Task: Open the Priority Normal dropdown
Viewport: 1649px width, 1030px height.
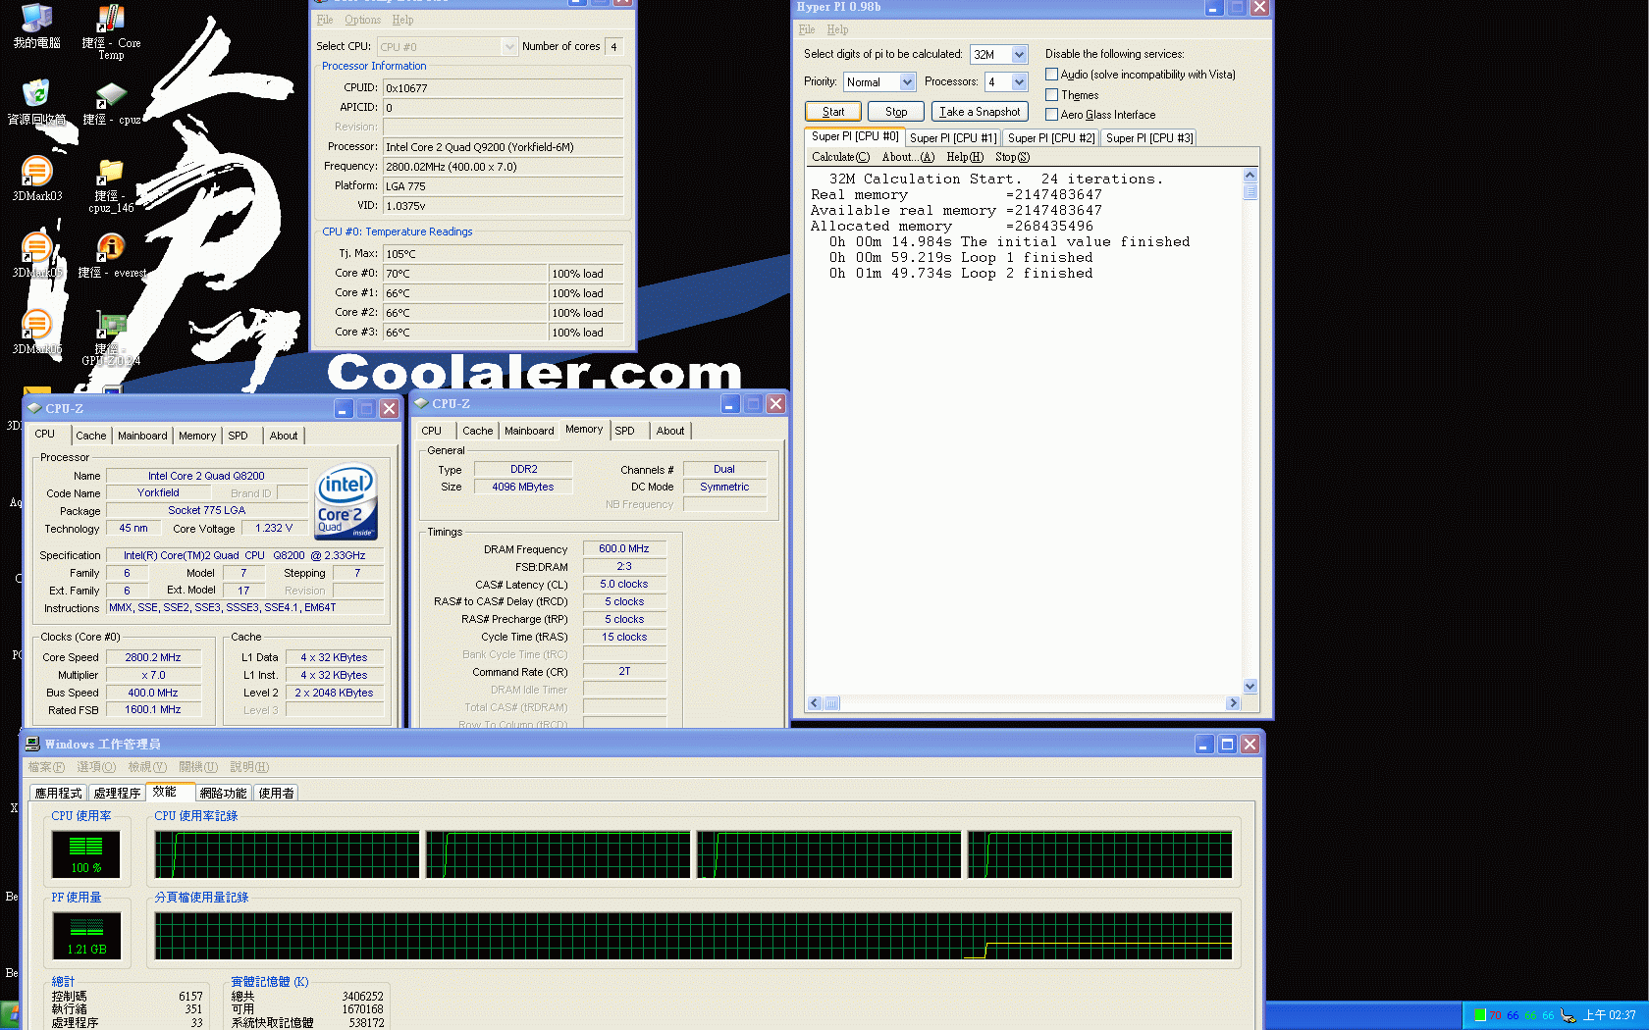Action: tap(907, 82)
